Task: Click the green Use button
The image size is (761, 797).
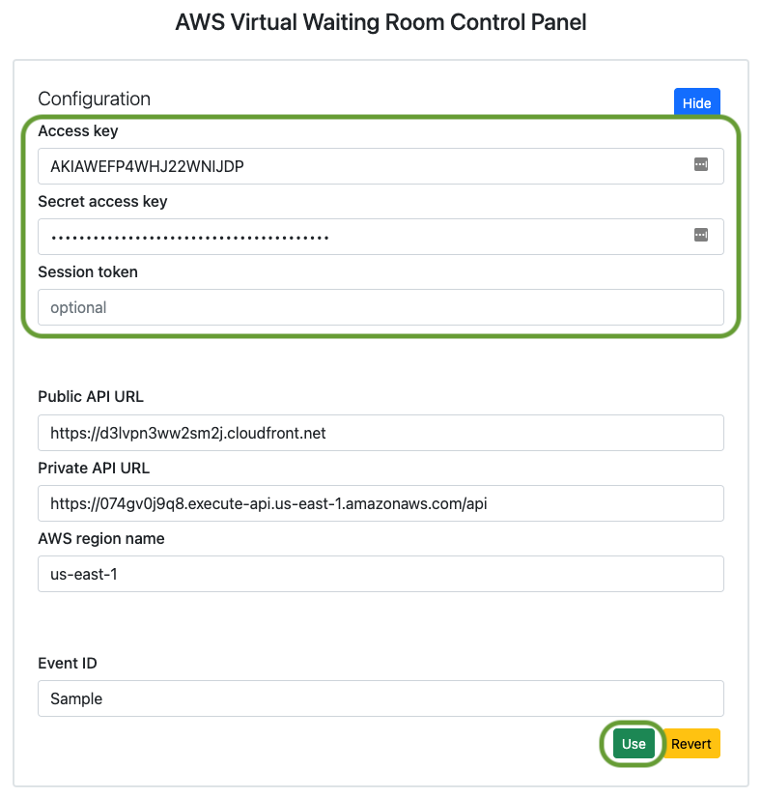Action: click(634, 743)
